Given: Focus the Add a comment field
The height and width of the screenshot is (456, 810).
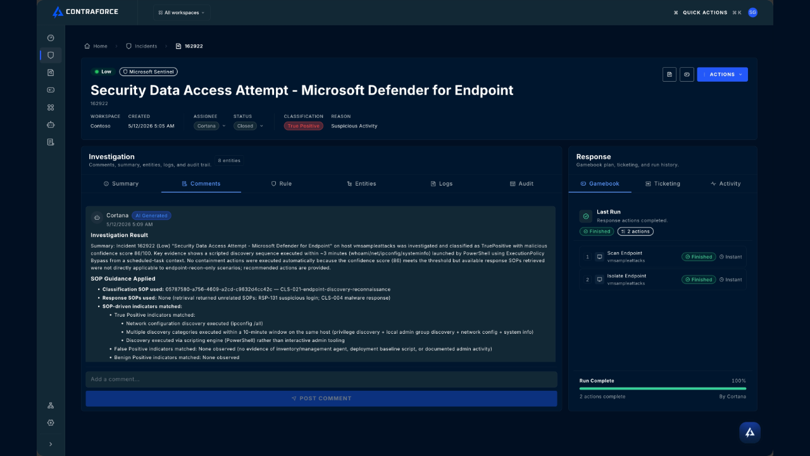Looking at the screenshot, I should coord(321,379).
